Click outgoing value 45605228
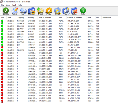 click(x=20, y=21)
